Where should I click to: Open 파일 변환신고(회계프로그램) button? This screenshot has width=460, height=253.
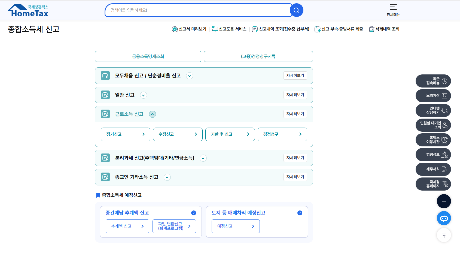[174, 226]
